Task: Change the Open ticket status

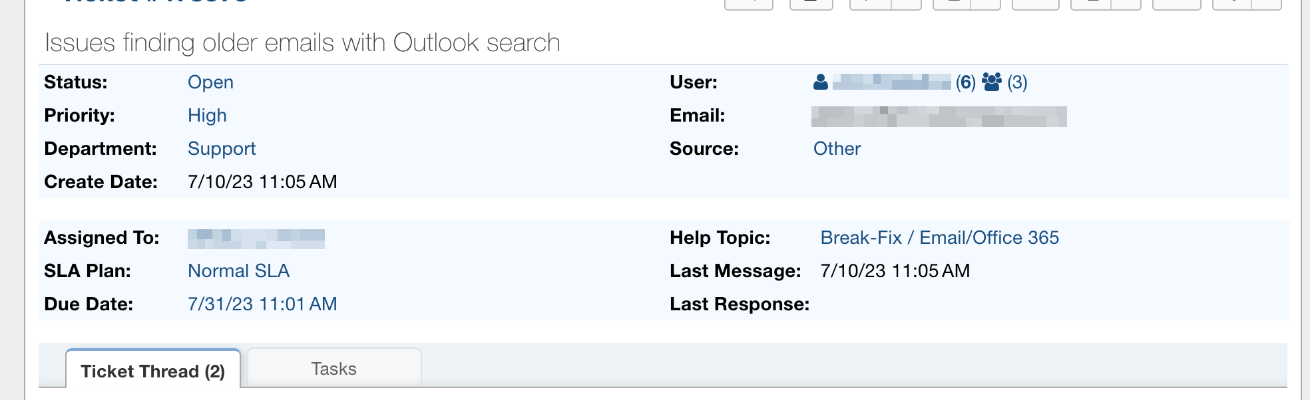Action: coord(210,82)
